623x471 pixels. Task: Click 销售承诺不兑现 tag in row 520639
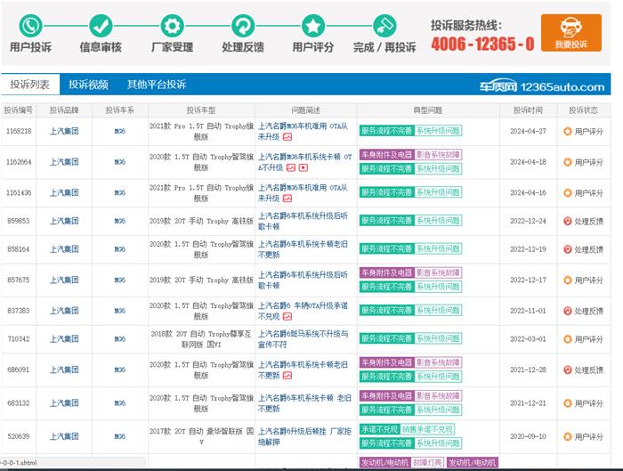click(x=427, y=429)
